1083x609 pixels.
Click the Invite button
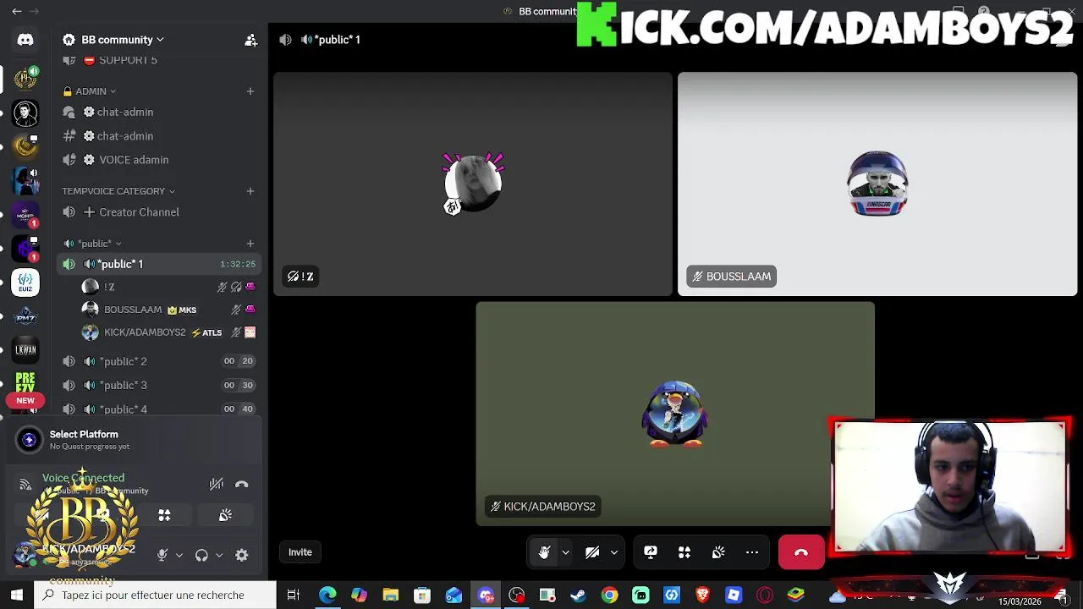[300, 552]
